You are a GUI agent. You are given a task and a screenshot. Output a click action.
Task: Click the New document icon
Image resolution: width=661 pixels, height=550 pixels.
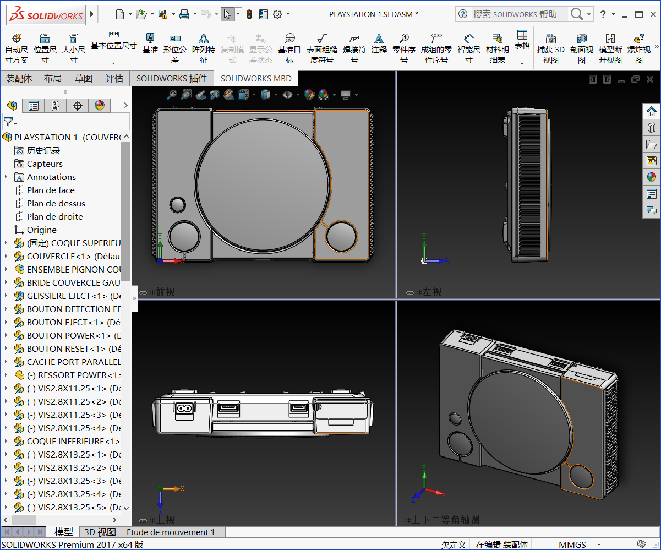pos(120,14)
